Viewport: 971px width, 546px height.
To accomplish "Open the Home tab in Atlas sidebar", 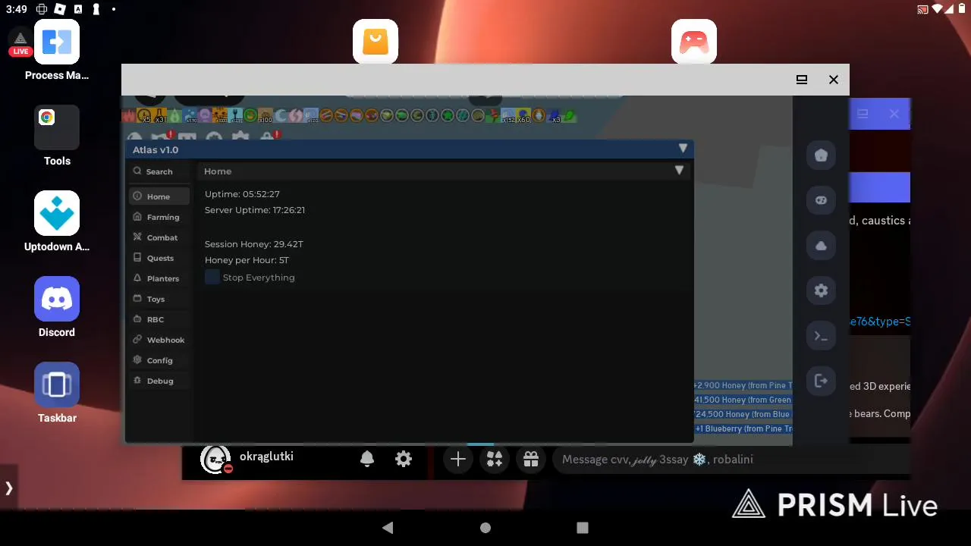I will tap(159, 196).
